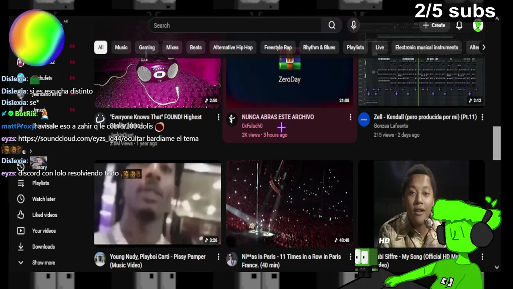
Task: Show more category chips with right arrow
Action: [484, 47]
